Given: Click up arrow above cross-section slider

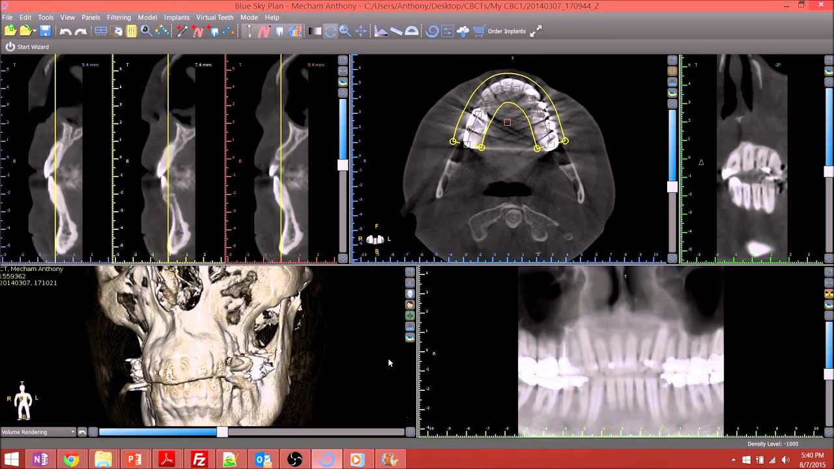Looking at the screenshot, I should (343, 93).
